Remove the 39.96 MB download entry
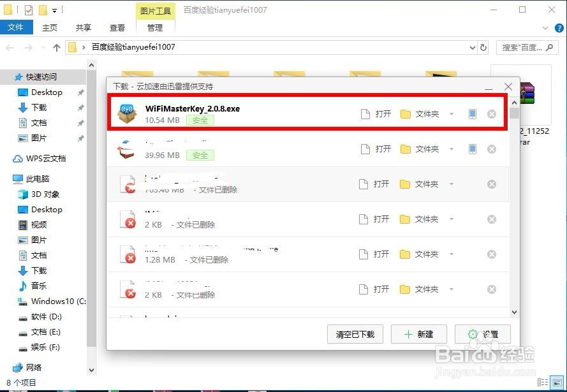The height and width of the screenshot is (392, 567). (492, 149)
